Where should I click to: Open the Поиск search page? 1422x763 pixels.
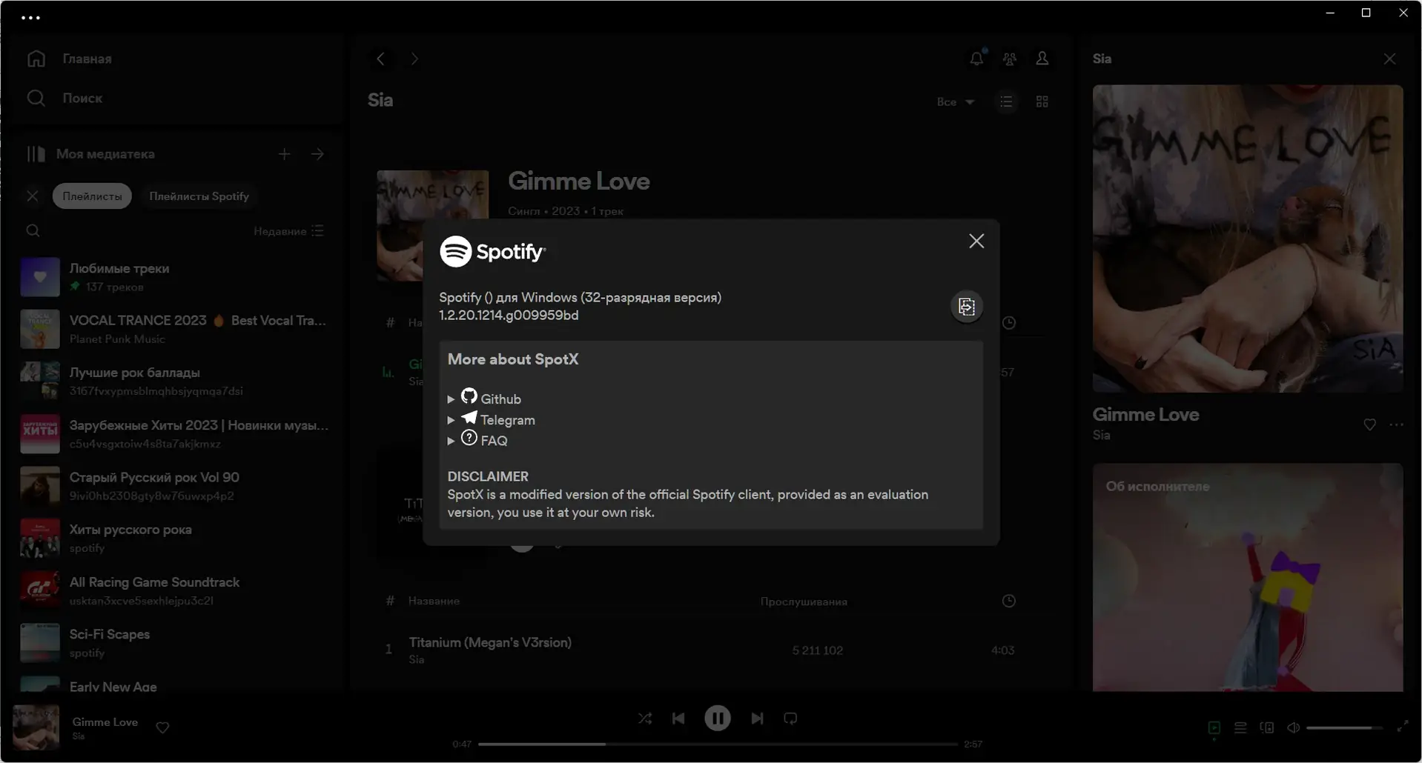(65, 98)
